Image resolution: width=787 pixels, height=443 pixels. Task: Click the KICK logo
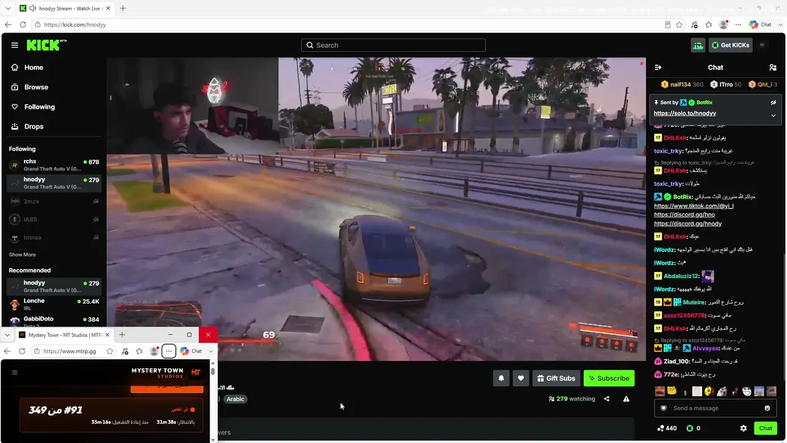tap(47, 45)
